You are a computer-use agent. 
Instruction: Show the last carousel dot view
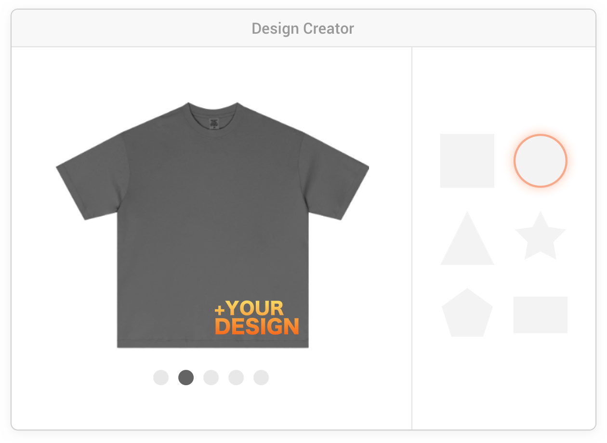click(261, 378)
